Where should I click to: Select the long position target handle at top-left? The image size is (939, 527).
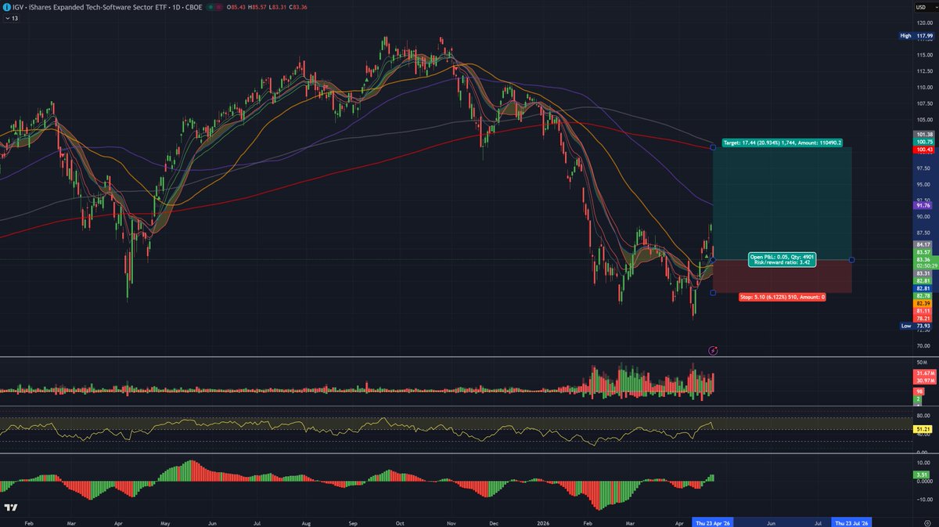pyautogui.click(x=713, y=146)
